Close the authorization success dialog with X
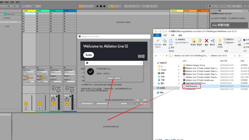 141,63
